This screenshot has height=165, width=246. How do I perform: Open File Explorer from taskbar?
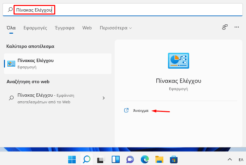pos(159,159)
